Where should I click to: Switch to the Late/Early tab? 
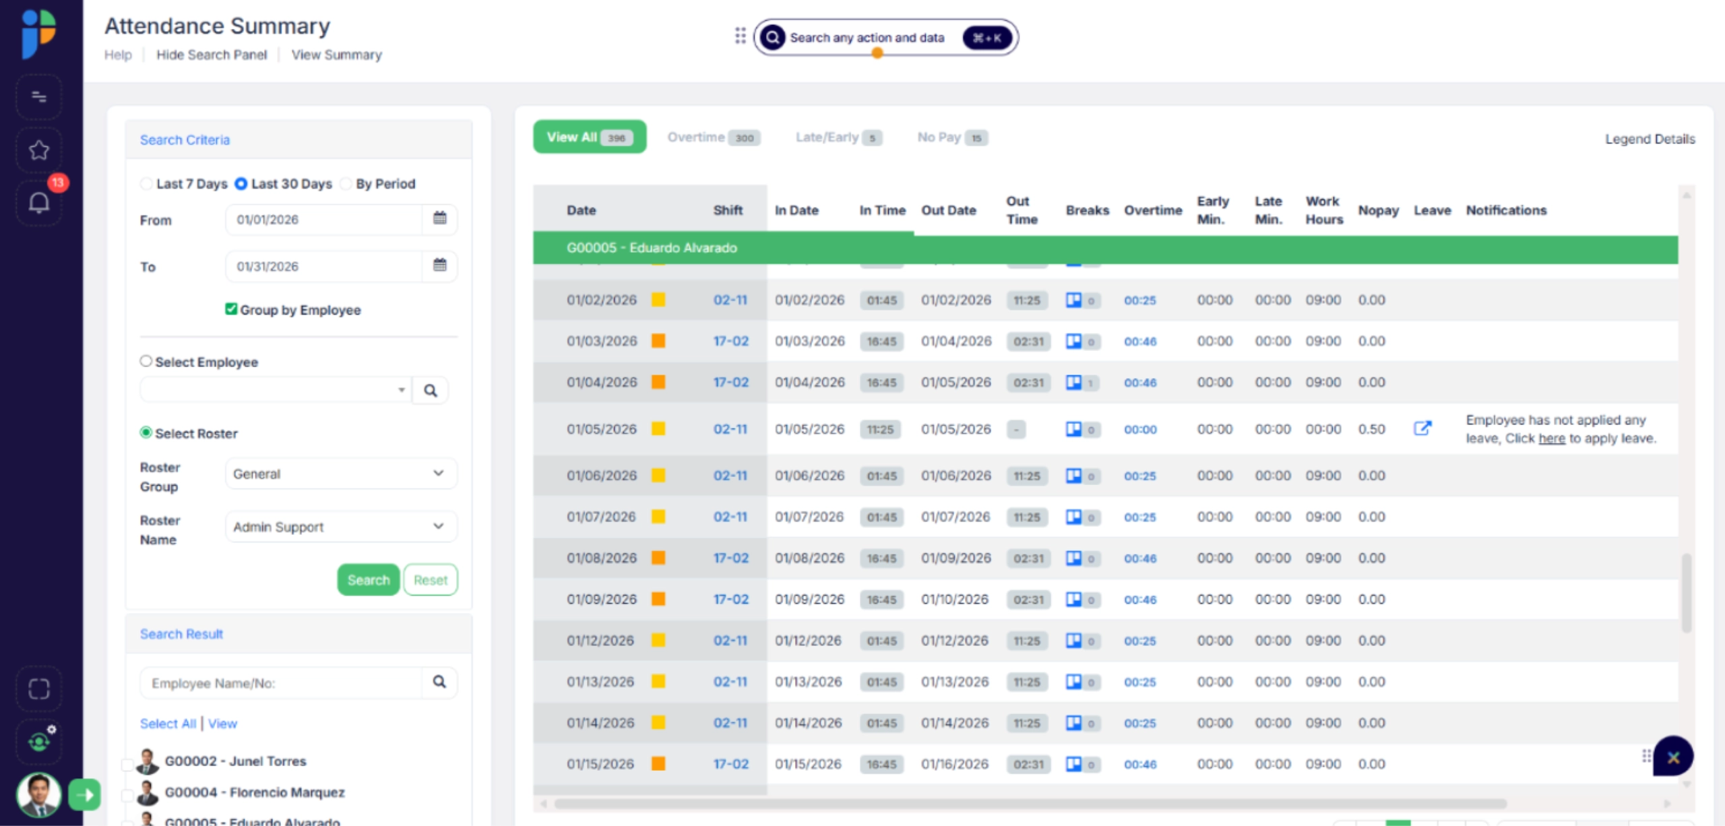838,137
